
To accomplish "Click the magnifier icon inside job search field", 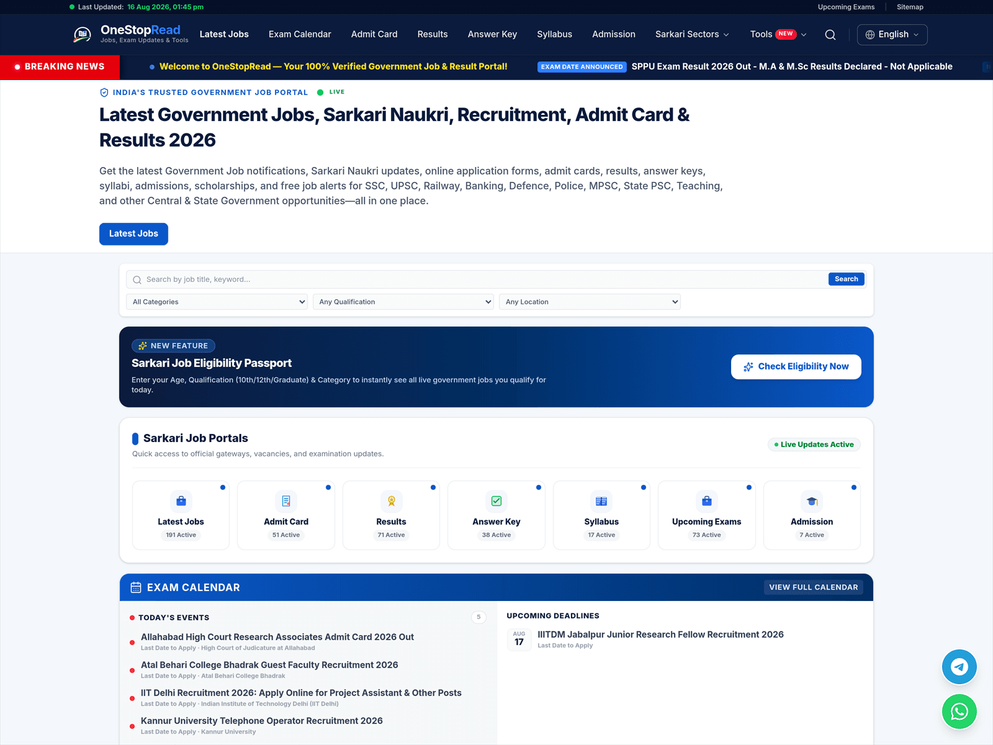I will [x=137, y=280].
